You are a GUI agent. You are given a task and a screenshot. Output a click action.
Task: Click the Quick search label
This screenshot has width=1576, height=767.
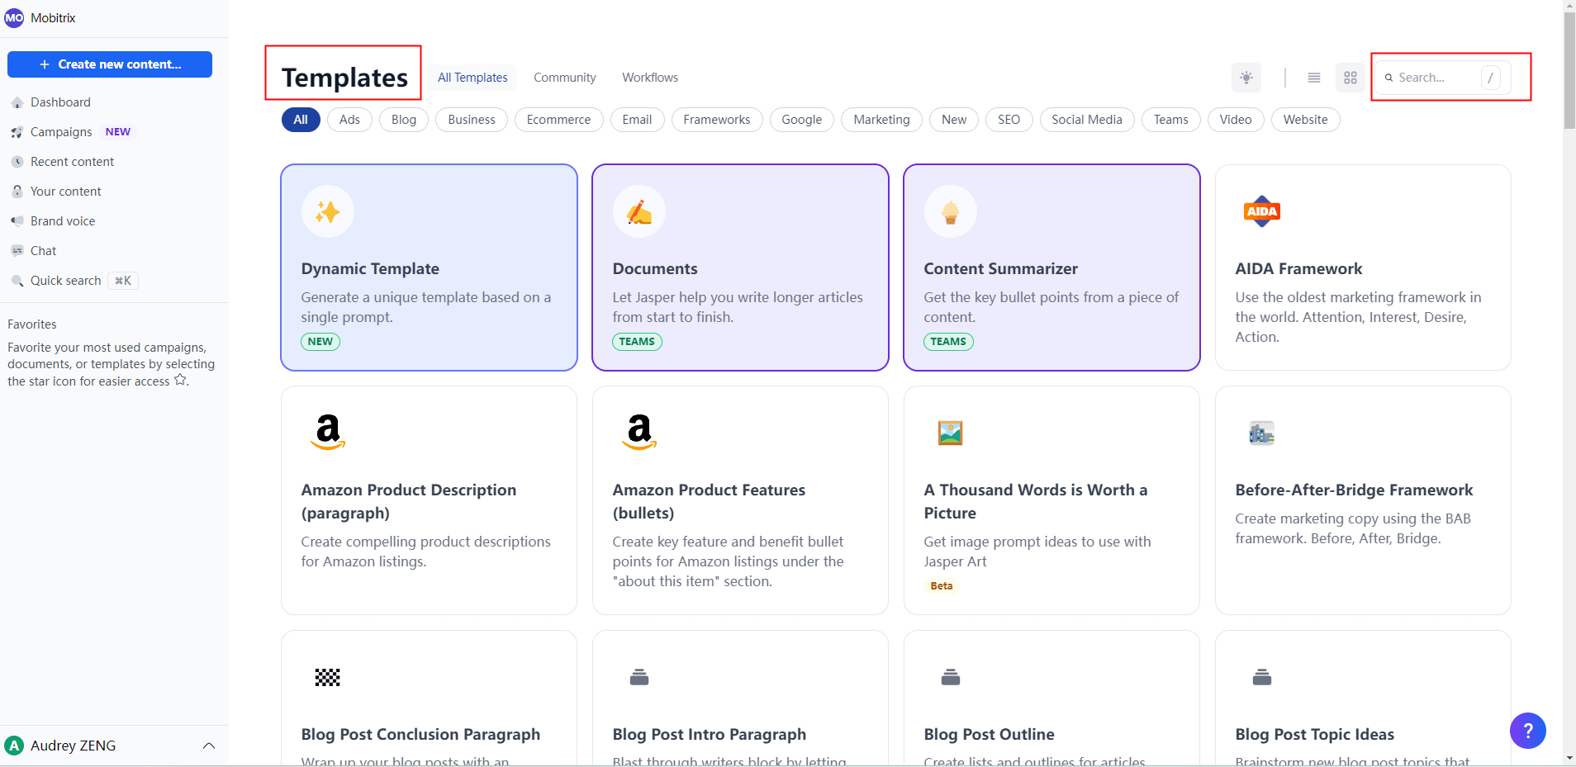point(65,281)
